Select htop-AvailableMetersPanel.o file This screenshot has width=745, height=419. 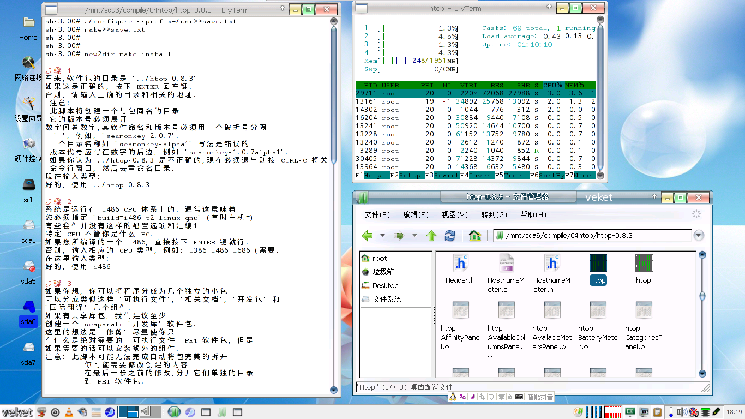[x=552, y=310]
